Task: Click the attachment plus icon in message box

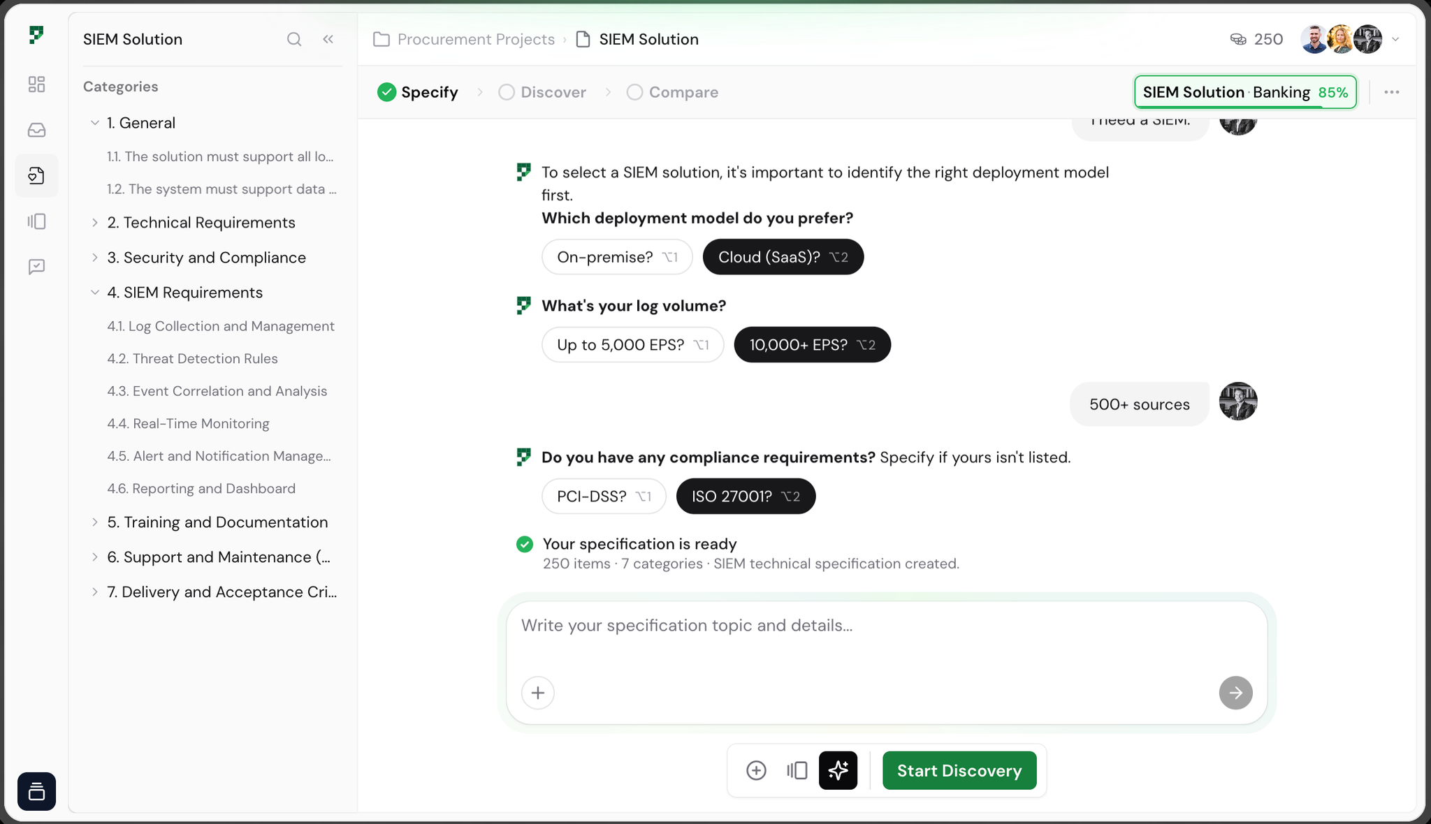Action: (x=537, y=693)
